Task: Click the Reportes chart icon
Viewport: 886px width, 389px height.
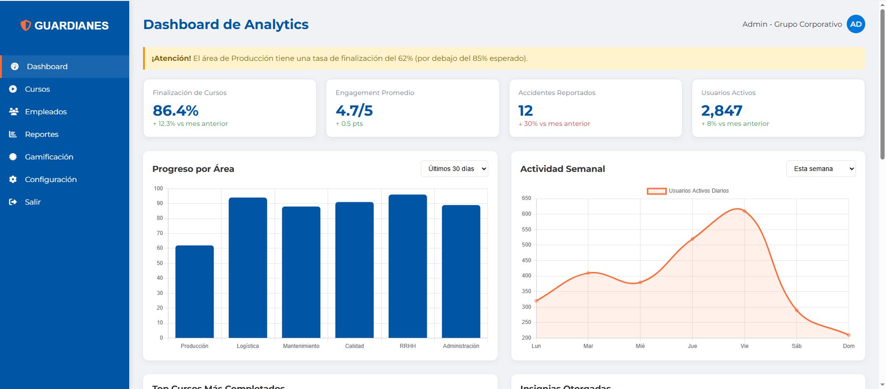Action: [13, 134]
